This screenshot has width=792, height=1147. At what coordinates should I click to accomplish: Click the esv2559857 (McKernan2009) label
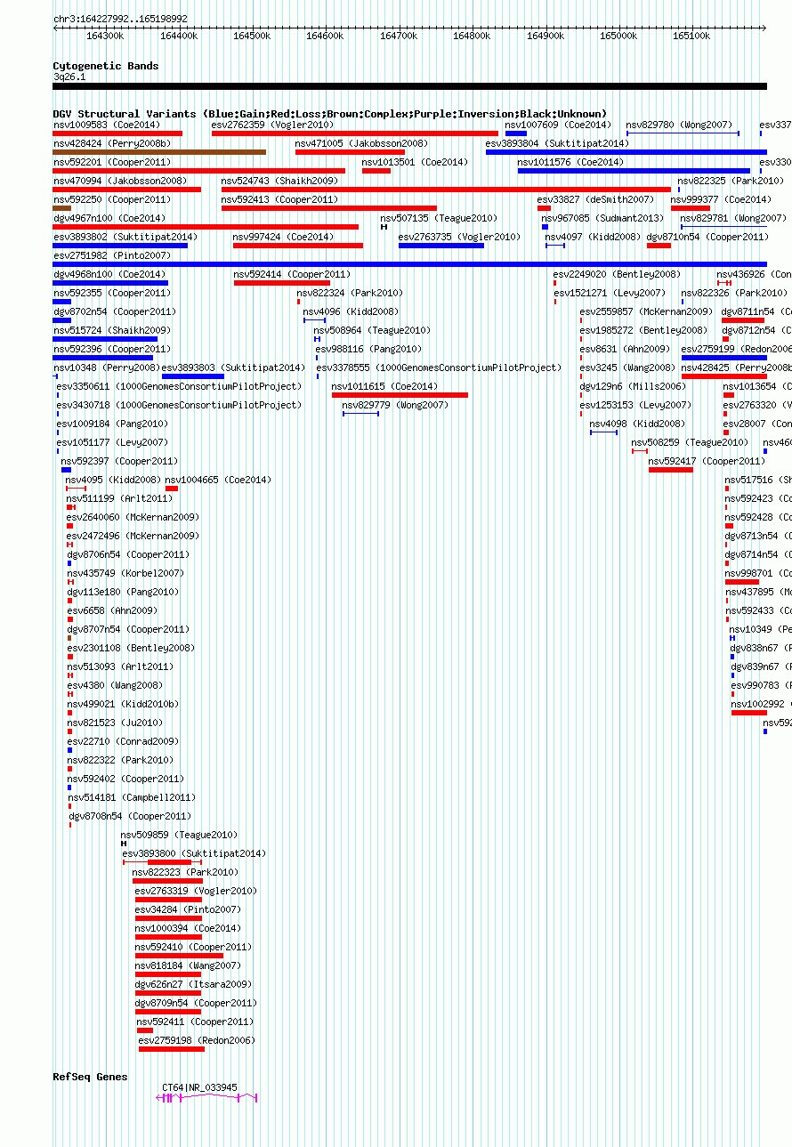point(646,311)
